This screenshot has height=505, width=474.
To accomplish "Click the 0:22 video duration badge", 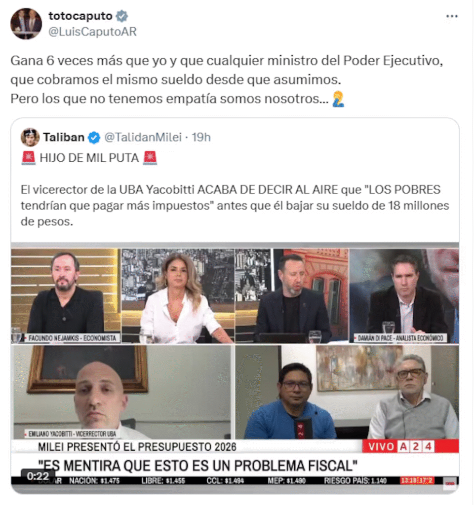I will click(38, 476).
